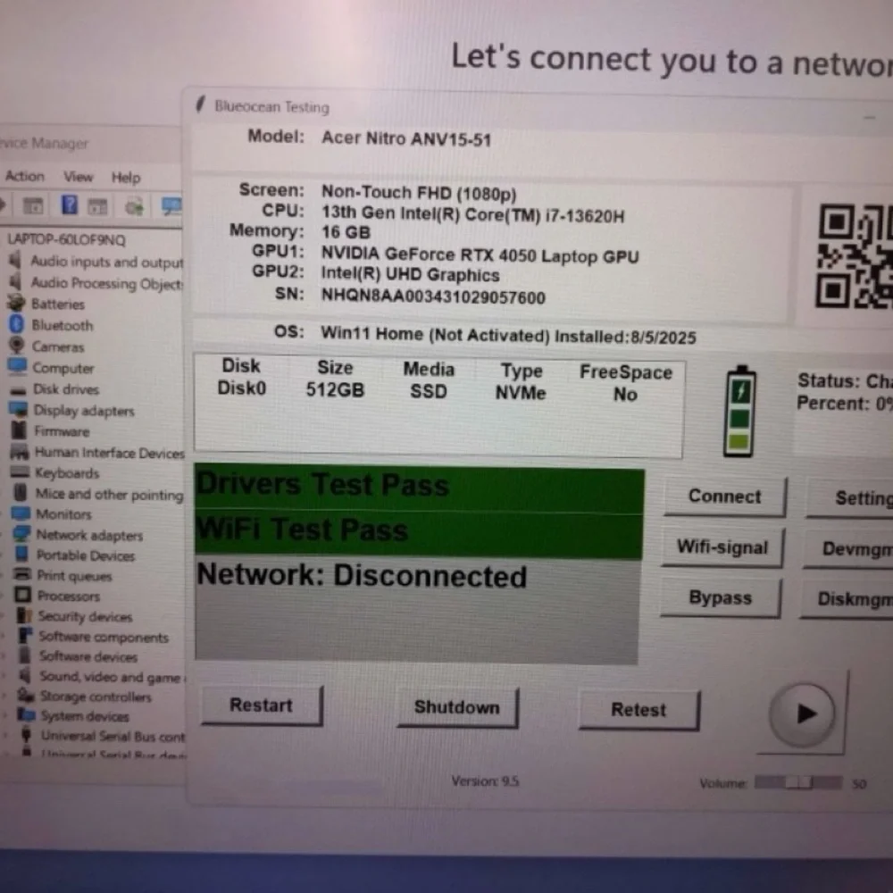Open the Help menu in Device Manager
This screenshot has height=893, width=893.
[126, 178]
